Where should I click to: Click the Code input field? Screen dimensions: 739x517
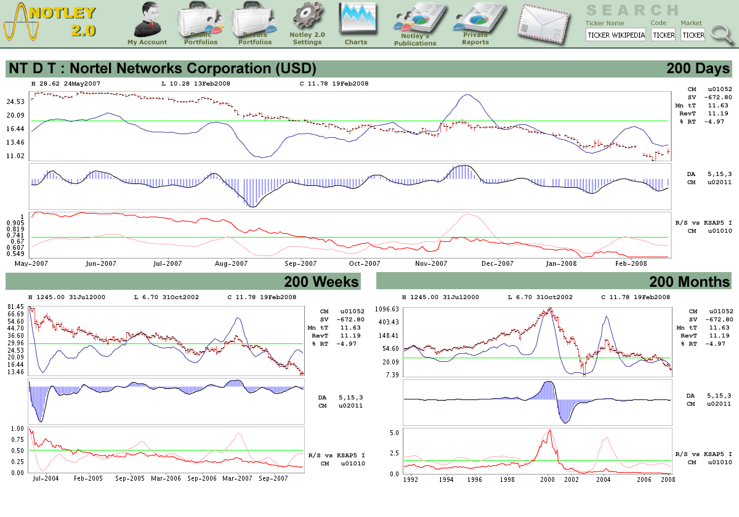point(663,35)
